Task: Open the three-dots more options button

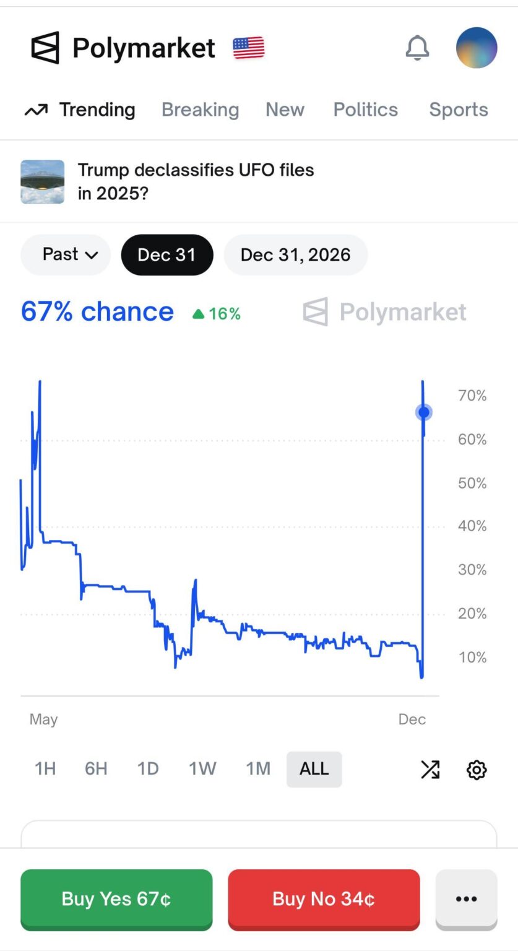Action: 466,899
